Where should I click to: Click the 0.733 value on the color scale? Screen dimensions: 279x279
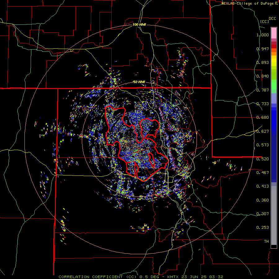coord(263,104)
